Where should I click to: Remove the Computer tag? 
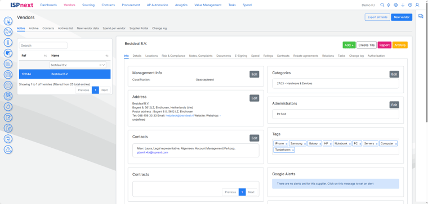click(x=396, y=143)
